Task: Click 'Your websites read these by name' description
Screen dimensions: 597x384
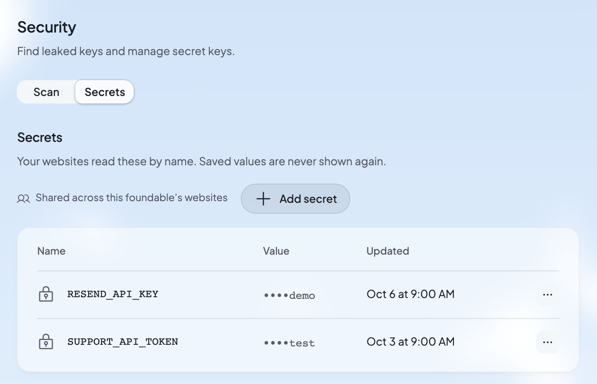Action: point(202,162)
